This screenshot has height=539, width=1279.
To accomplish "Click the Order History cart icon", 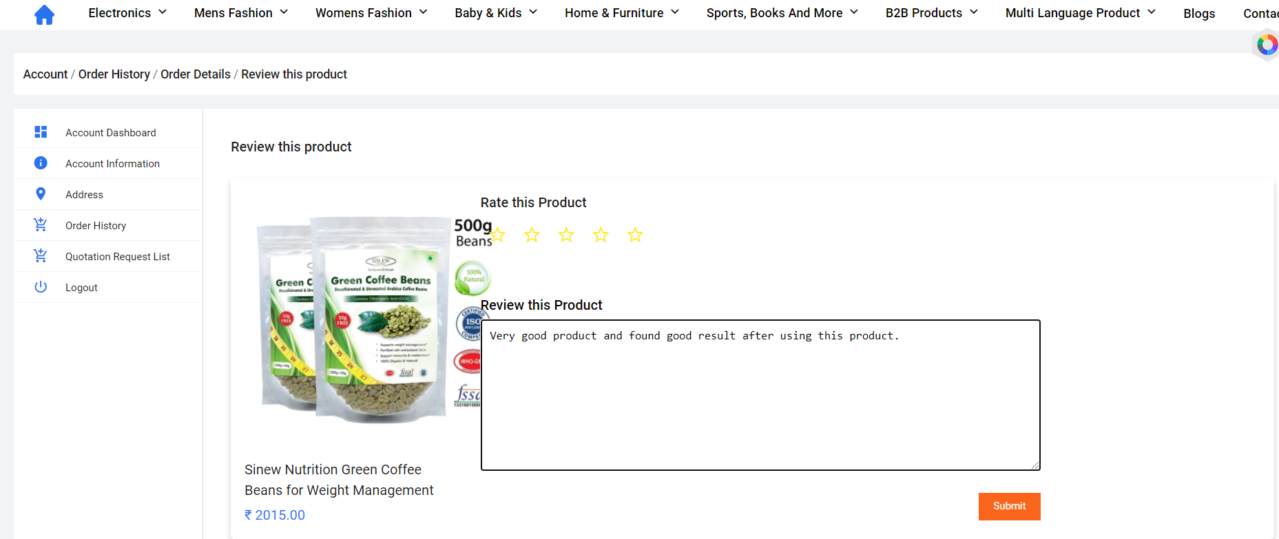I will [41, 224].
